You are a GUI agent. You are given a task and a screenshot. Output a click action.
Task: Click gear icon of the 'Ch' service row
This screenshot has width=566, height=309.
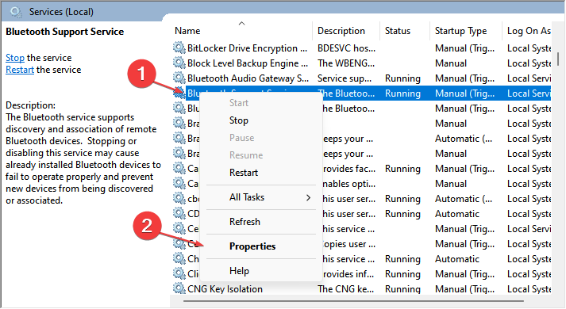point(179,258)
